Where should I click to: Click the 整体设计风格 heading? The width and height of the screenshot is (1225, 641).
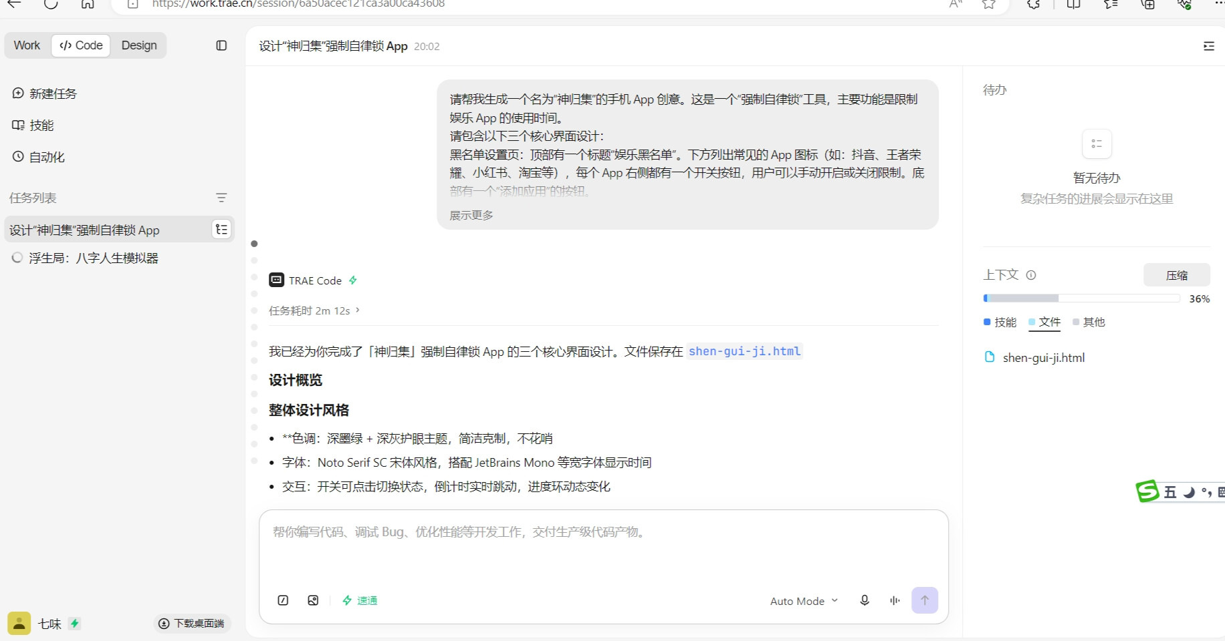(309, 410)
